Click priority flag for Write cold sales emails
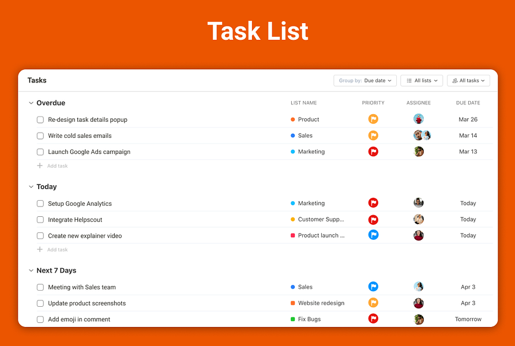Viewport: 515px width, 346px height. coord(373,136)
